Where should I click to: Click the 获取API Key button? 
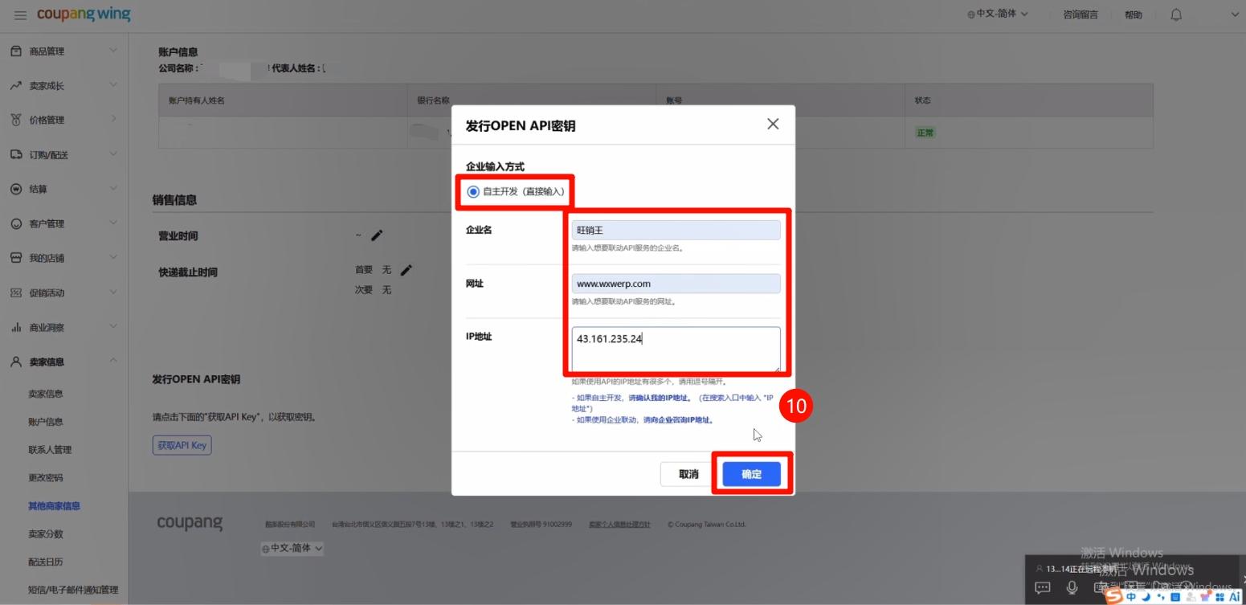[182, 445]
